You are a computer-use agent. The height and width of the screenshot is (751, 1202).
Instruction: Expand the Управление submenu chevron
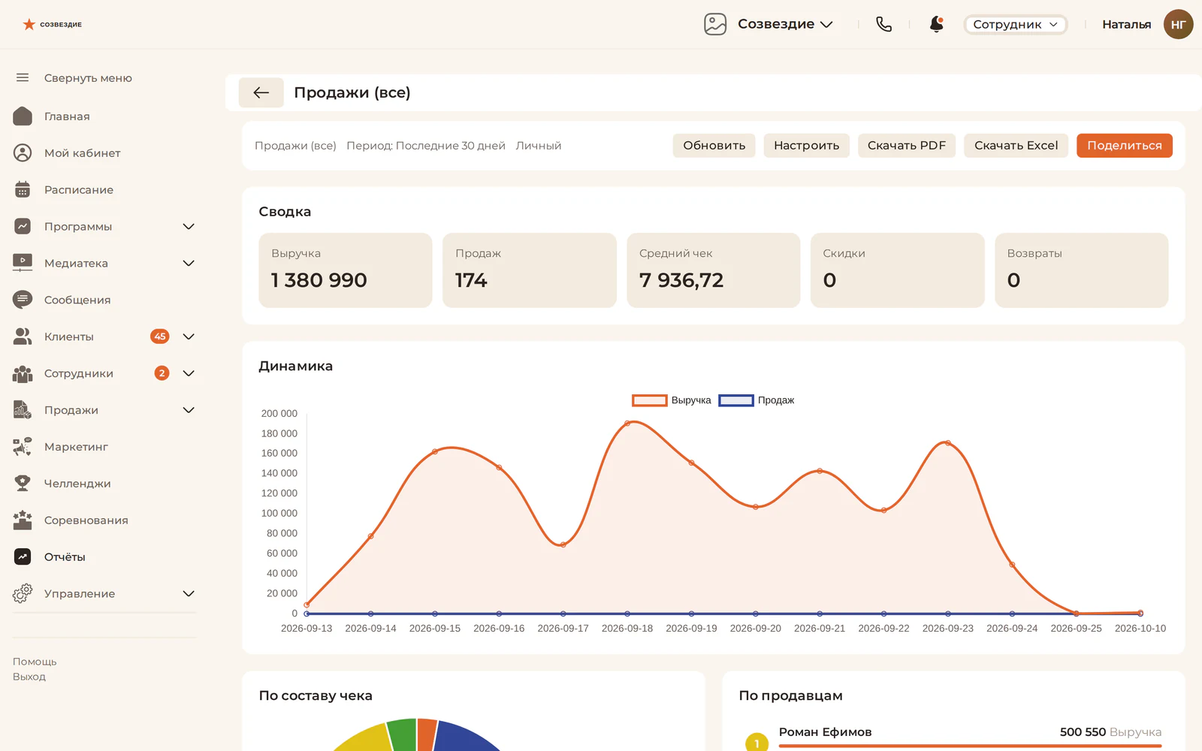point(189,593)
